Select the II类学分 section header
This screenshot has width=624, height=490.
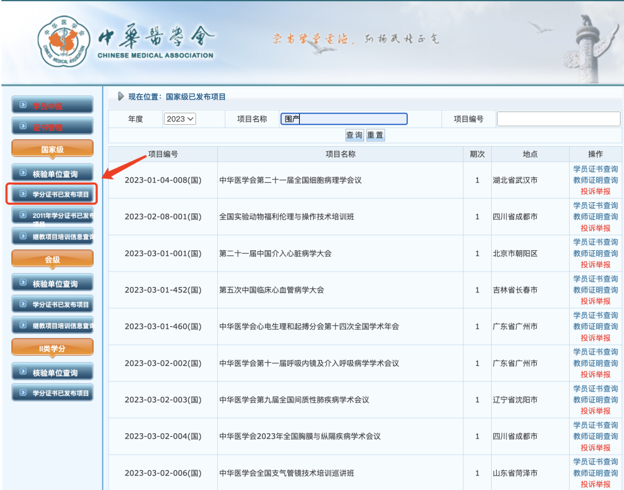pyautogui.click(x=53, y=348)
